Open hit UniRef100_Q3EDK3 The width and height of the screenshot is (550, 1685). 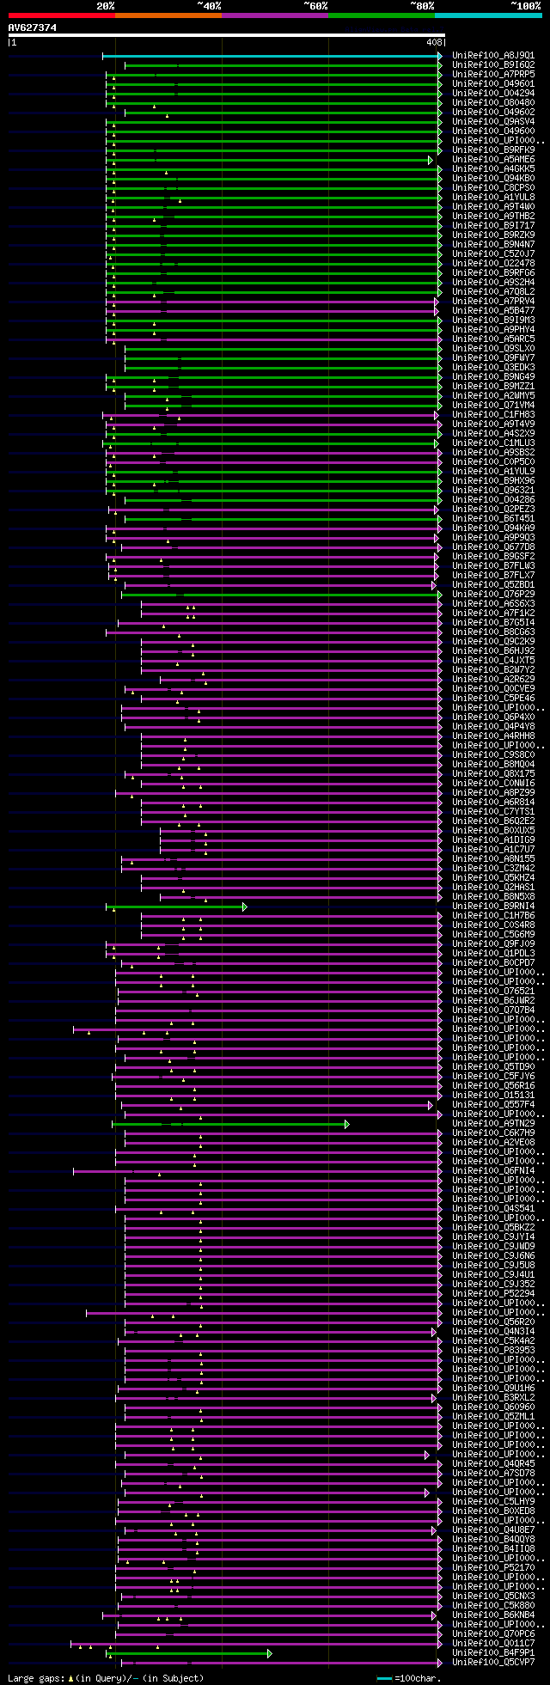(493, 368)
